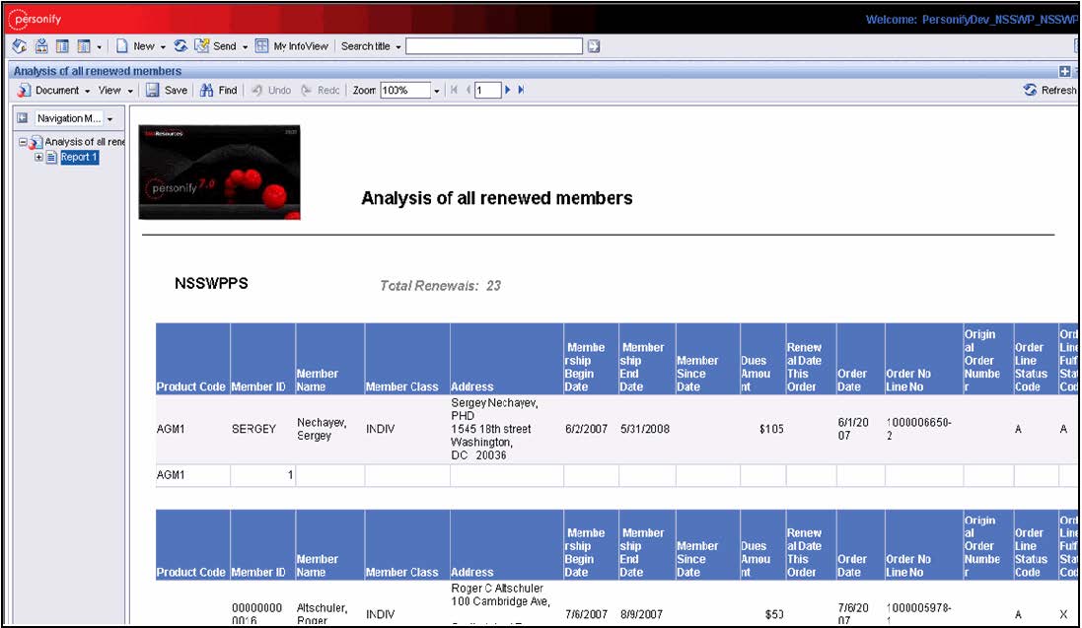
Task: Click the Search title input field
Action: [495, 46]
